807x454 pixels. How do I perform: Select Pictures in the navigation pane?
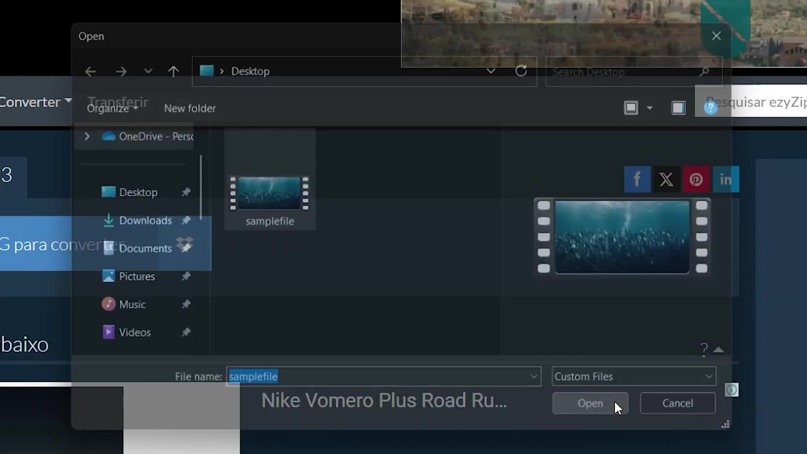129,276
